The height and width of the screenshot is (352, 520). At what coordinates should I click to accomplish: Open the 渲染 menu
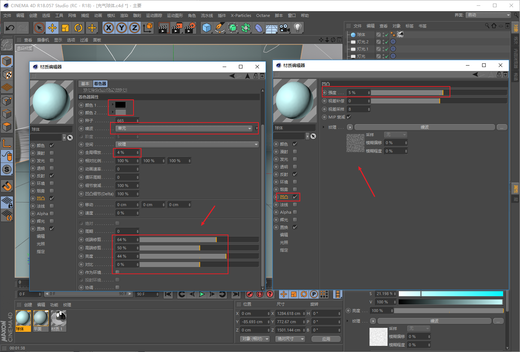(124, 15)
